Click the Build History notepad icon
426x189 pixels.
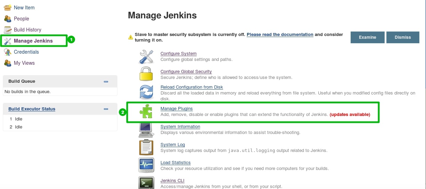[x=8, y=30]
